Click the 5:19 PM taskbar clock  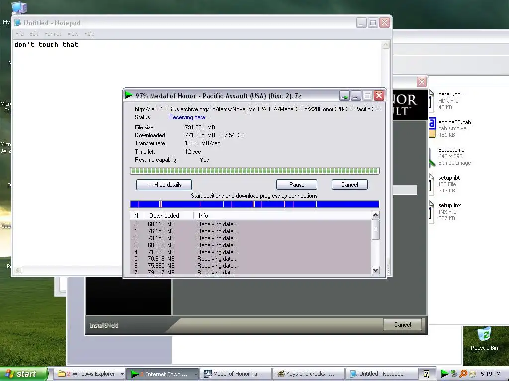[491, 374]
